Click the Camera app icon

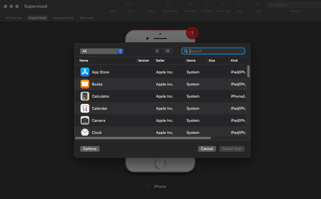[85, 120]
